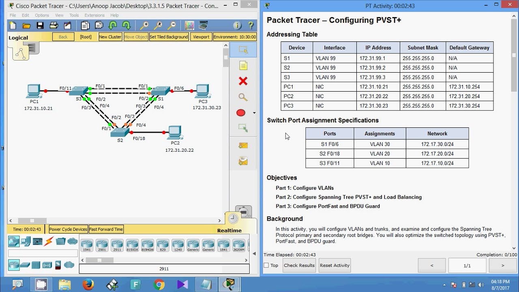Zoom out of the workspace
Screen dimensions: 519x292
pos(172,26)
